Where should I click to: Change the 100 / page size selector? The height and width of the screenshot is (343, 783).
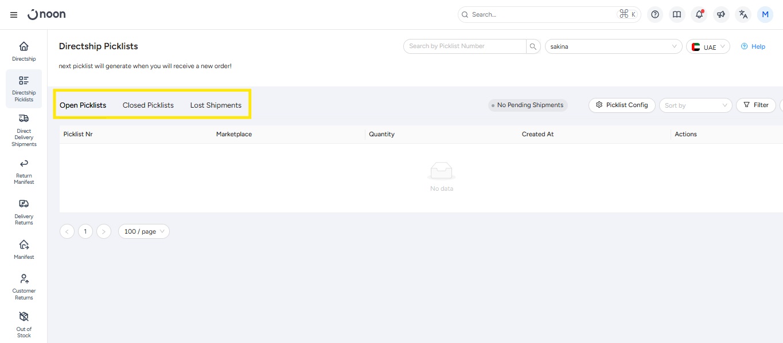point(144,231)
